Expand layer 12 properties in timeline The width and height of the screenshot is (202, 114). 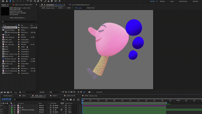[10, 105]
